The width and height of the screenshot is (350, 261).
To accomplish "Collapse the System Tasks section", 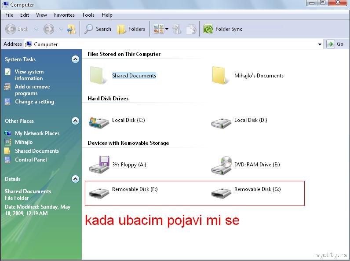I will 75,59.
